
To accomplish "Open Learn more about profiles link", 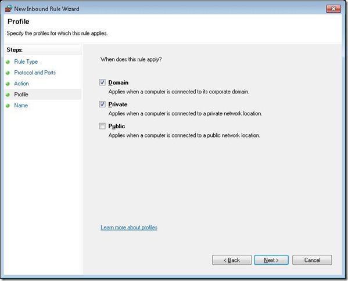I will coord(129,228).
